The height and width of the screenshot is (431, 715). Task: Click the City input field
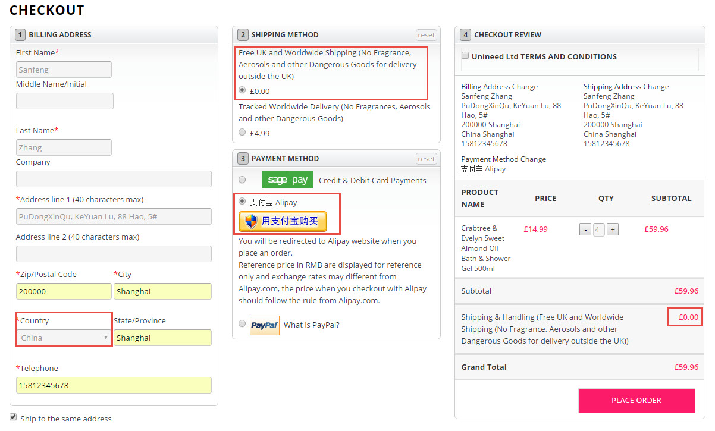point(162,291)
